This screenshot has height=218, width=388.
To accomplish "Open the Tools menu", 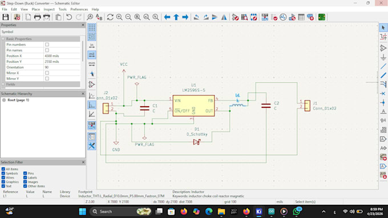I will tap(62, 9).
